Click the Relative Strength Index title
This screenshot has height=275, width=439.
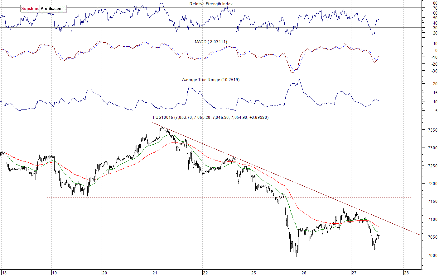pos(211,4)
